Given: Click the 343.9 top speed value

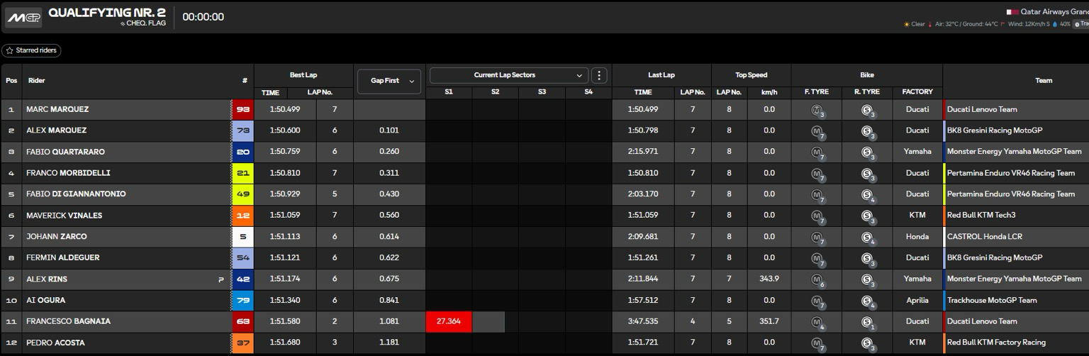Looking at the screenshot, I should (769, 279).
